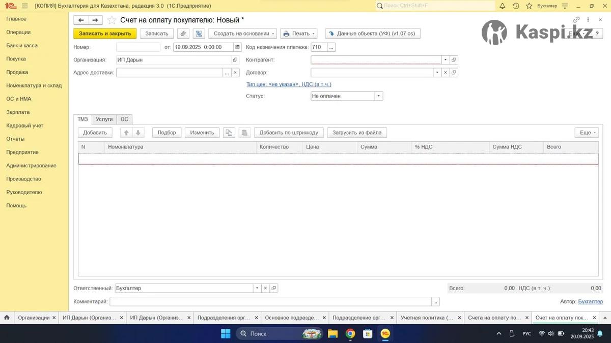
Task: Open the history clock icon in title bar
Action: 516,6
